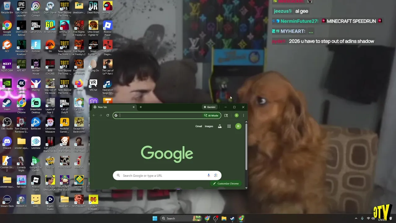Select the Counter-Strike 2 desktop icon

click(7, 164)
